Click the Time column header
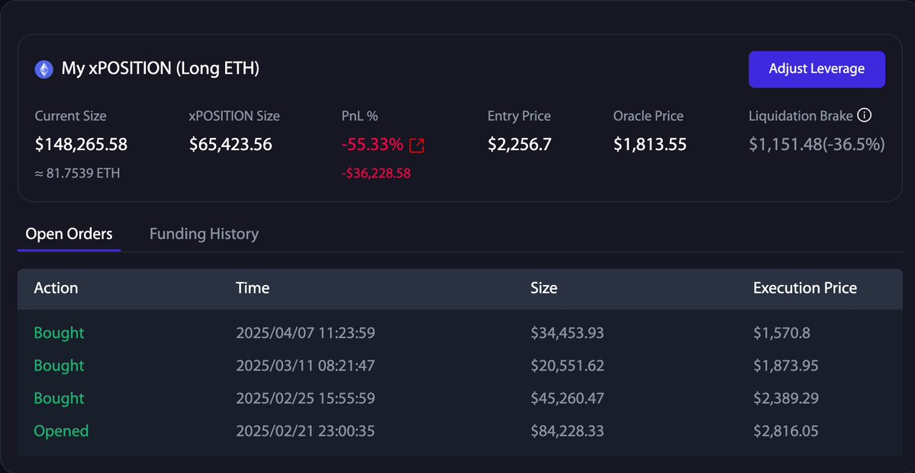This screenshot has height=473, width=915. click(252, 288)
